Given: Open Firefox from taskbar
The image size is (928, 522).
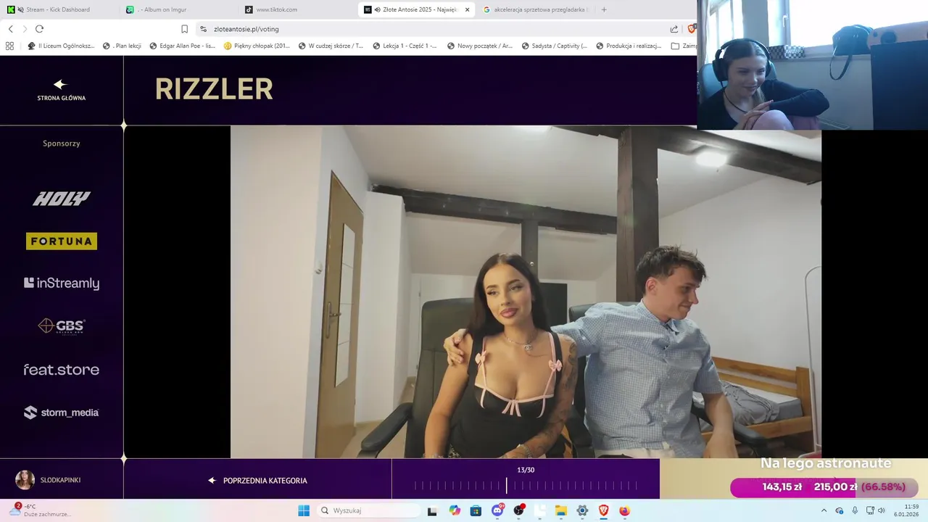Looking at the screenshot, I should (625, 510).
